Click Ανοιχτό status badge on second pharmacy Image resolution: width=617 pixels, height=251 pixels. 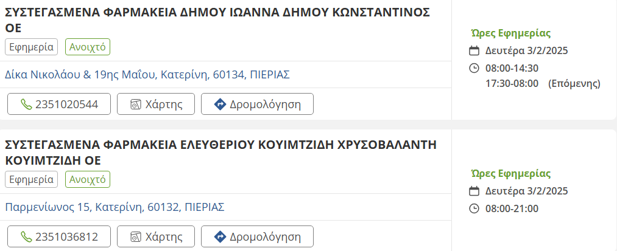pyautogui.click(x=88, y=179)
